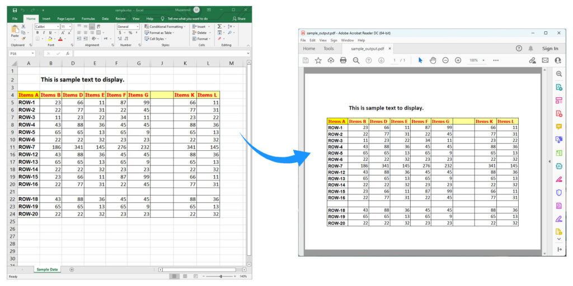Click the email envelope icon in Acrobat

[545, 60]
